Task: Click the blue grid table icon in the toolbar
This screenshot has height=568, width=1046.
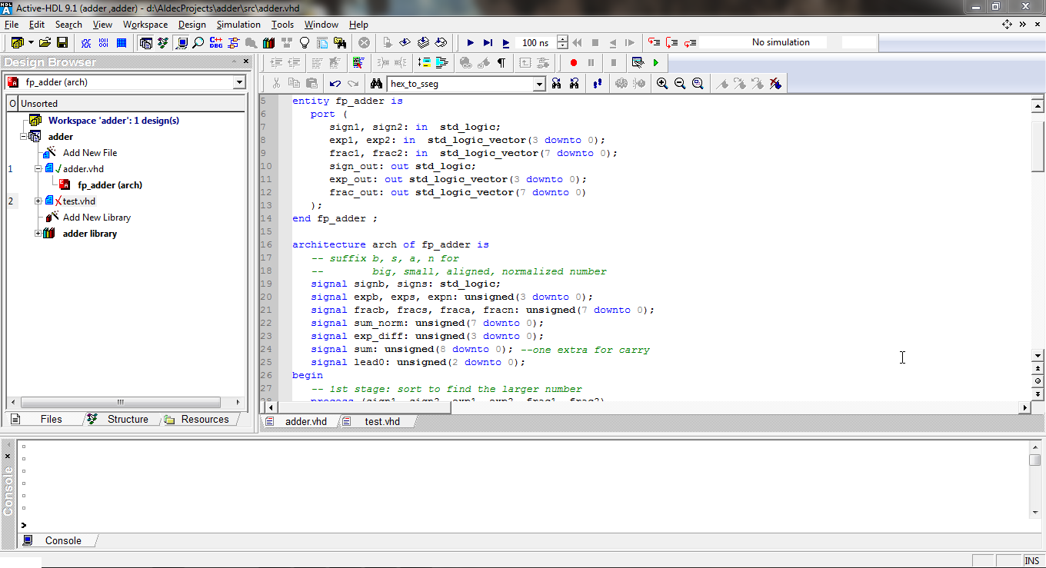Action: click(x=121, y=42)
